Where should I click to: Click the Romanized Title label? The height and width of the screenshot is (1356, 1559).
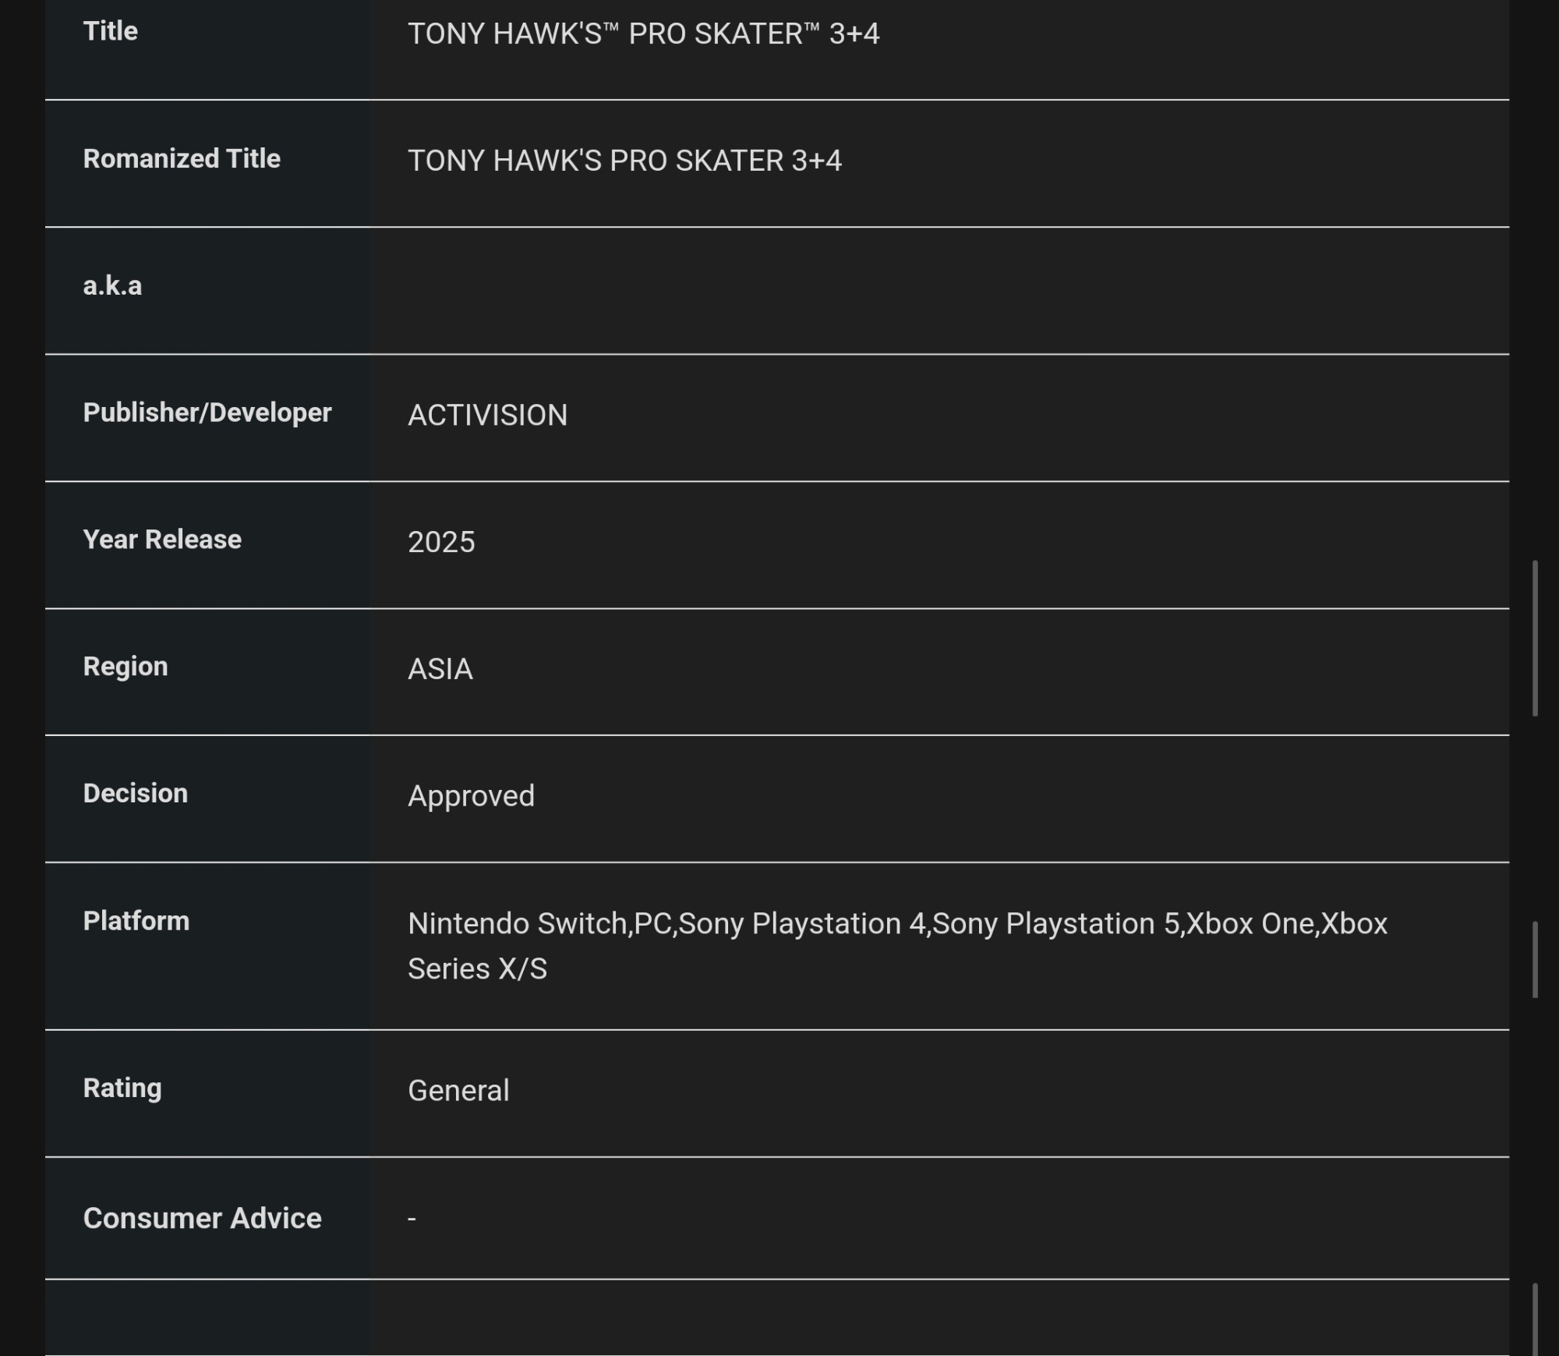182,158
